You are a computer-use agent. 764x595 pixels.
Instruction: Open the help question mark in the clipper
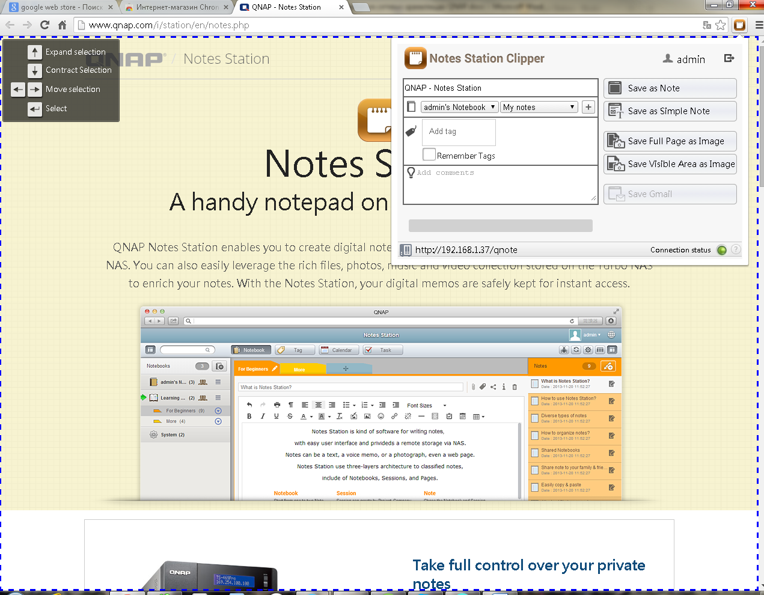coord(736,249)
